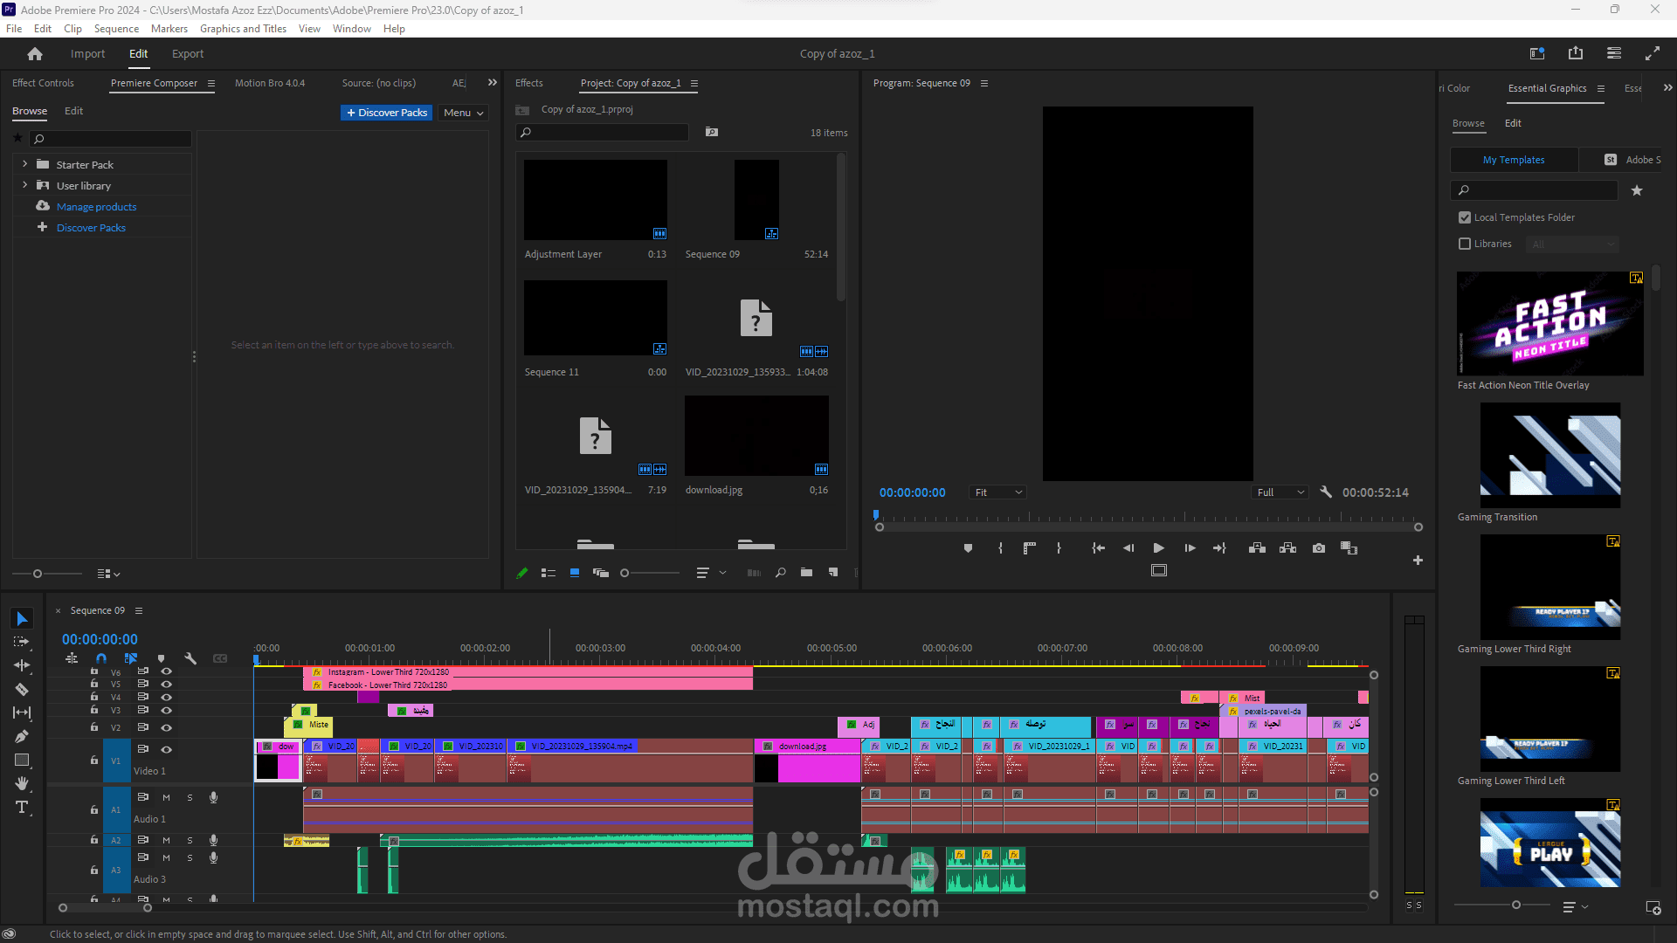Select the Type tool
The image size is (1677, 943).
point(22,807)
